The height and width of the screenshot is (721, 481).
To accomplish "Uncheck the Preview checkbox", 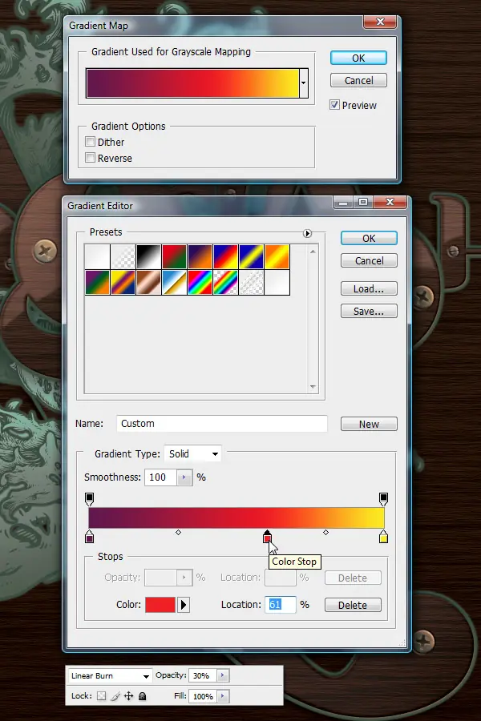I will point(334,105).
